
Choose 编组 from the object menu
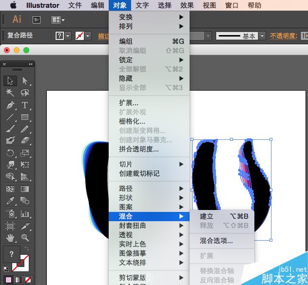pos(149,41)
